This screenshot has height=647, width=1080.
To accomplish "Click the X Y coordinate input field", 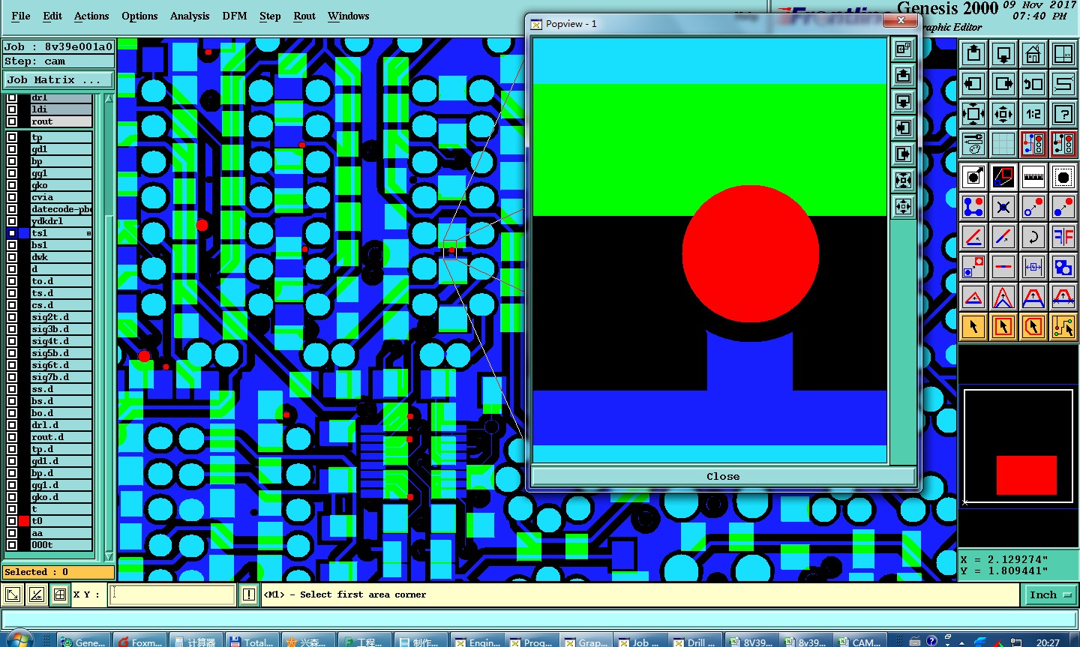I will click(x=172, y=595).
